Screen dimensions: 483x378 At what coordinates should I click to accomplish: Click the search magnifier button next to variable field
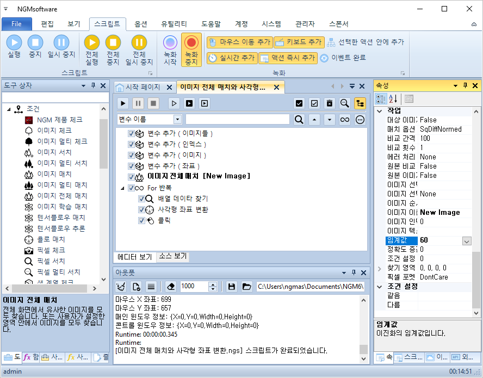299,120
